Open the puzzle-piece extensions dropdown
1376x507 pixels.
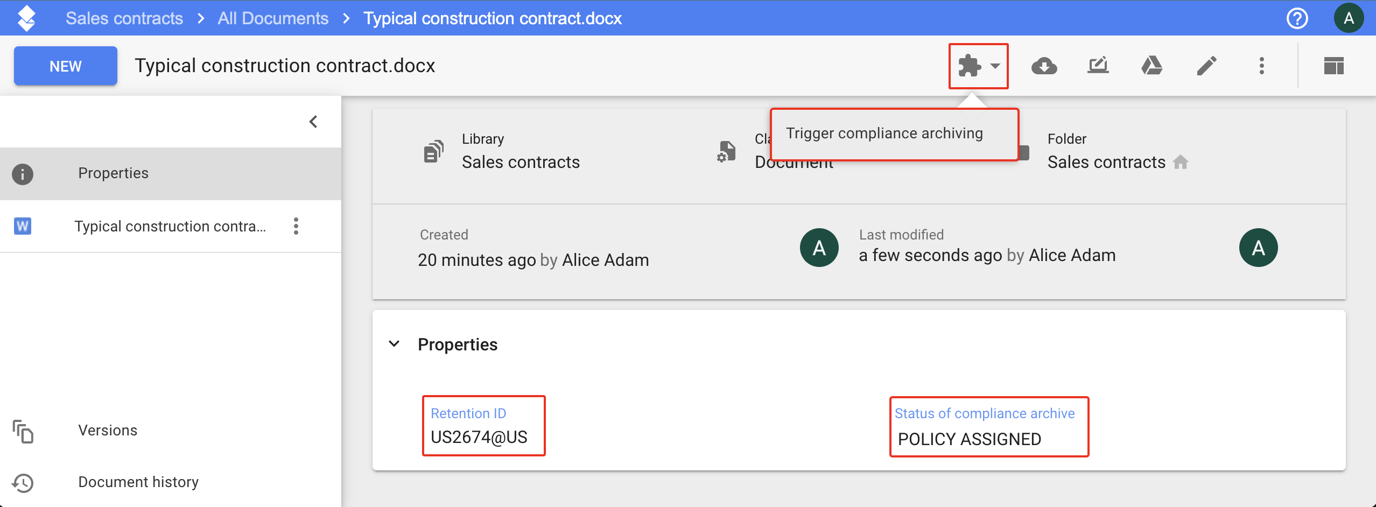tap(978, 66)
